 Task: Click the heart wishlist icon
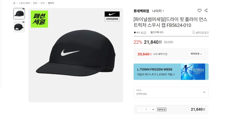pos(199,10)
